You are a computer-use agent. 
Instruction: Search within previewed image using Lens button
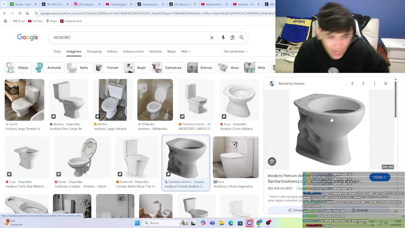pyautogui.click(x=272, y=162)
